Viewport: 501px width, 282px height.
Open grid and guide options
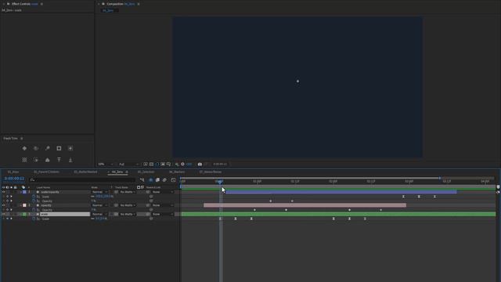tap(168, 164)
